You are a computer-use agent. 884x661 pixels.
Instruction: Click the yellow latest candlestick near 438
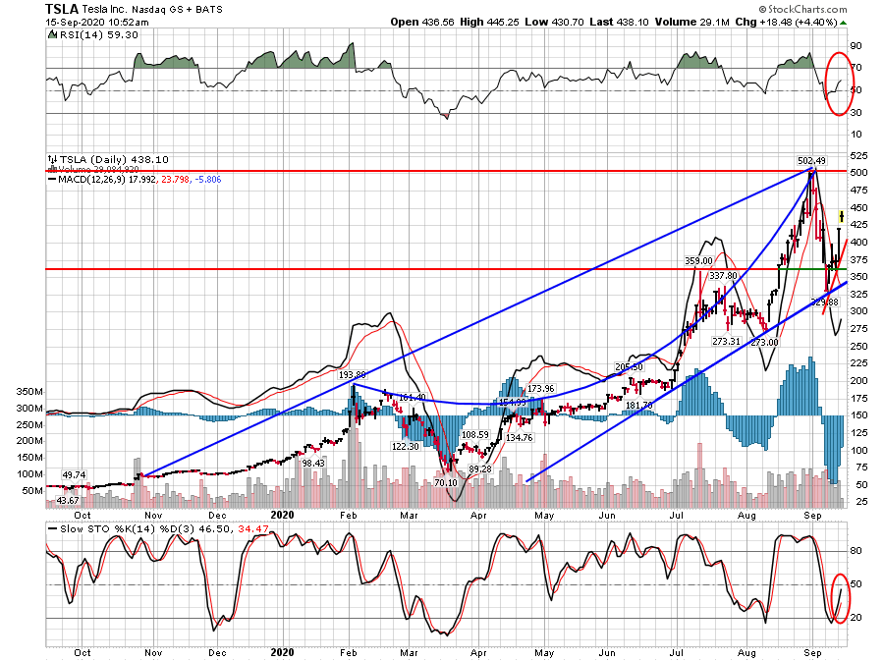(x=842, y=216)
